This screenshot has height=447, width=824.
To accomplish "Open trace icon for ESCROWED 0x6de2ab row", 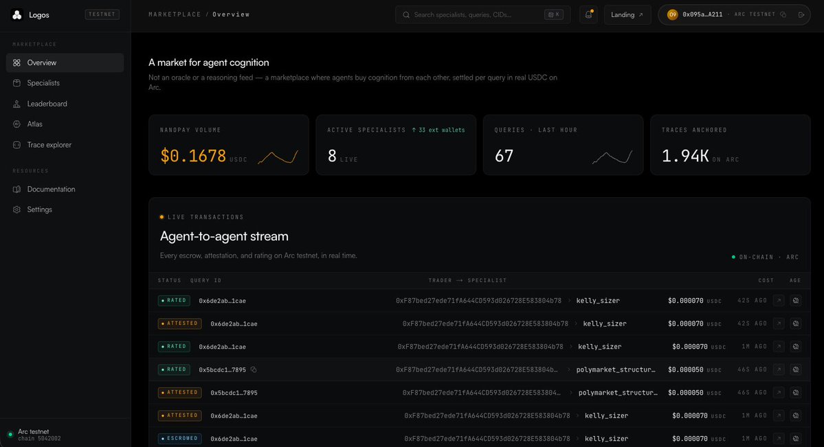I will pyautogui.click(x=796, y=439).
